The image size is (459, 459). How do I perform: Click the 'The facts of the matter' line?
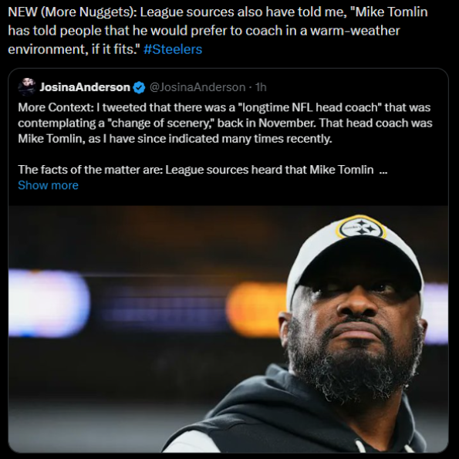(195, 170)
